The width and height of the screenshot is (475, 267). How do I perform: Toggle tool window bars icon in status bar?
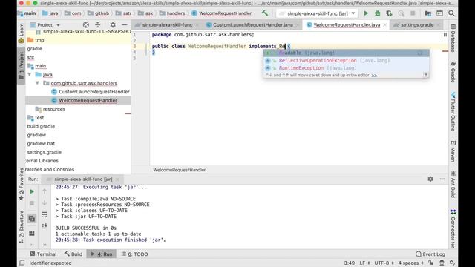click(22, 263)
